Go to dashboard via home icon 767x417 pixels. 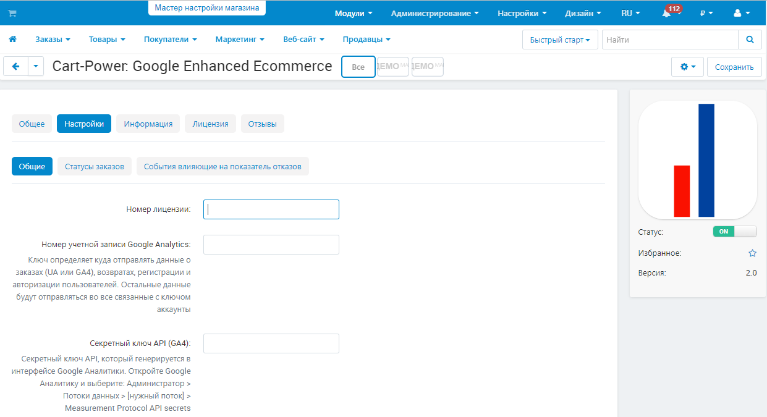[12, 40]
